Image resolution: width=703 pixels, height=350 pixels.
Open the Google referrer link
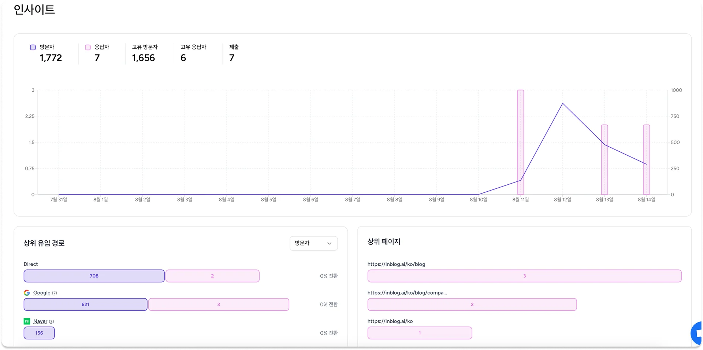(x=42, y=293)
